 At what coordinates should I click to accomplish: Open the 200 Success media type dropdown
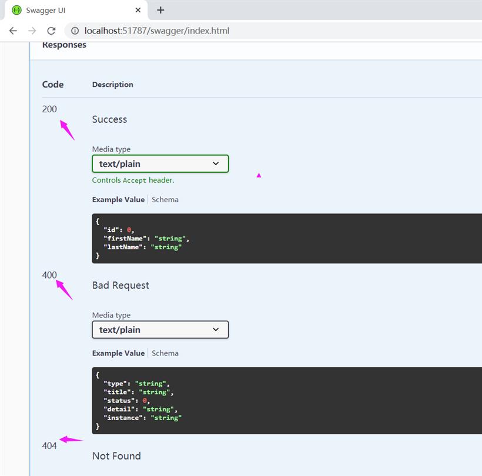[160, 164]
